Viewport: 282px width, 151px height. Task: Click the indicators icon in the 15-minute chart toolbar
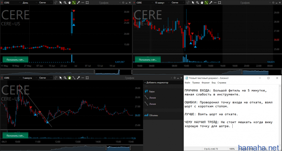pos(188,3)
